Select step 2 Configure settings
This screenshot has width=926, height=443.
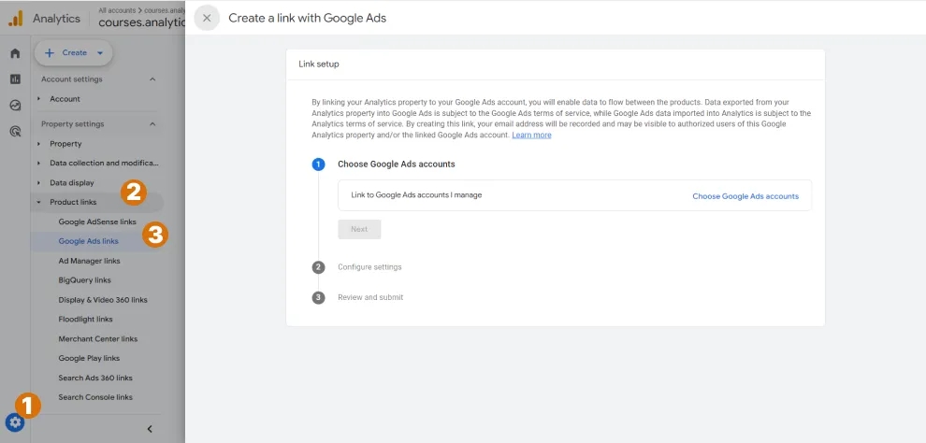click(369, 267)
